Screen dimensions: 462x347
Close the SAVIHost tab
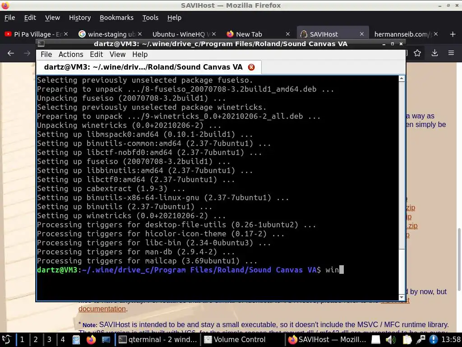(x=362, y=34)
